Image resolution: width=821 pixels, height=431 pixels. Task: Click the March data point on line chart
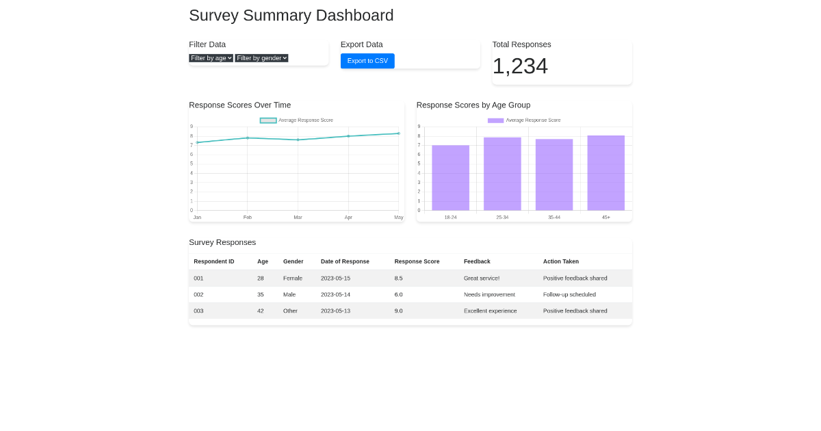298,140
